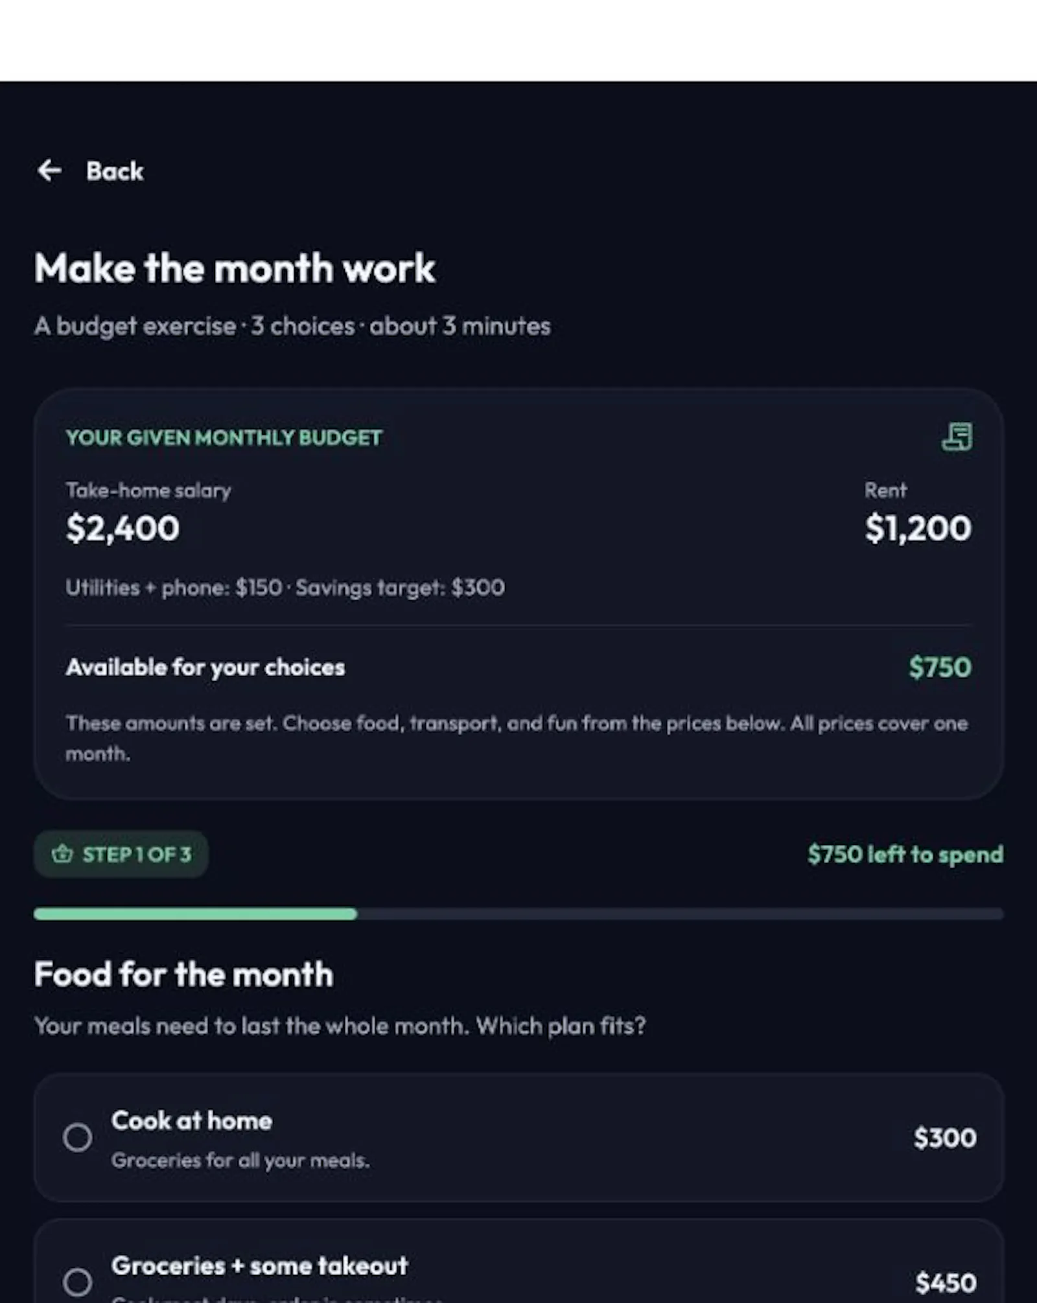Click the receipt icon in budget card
Screen dimensions: 1037x1303
(957, 436)
